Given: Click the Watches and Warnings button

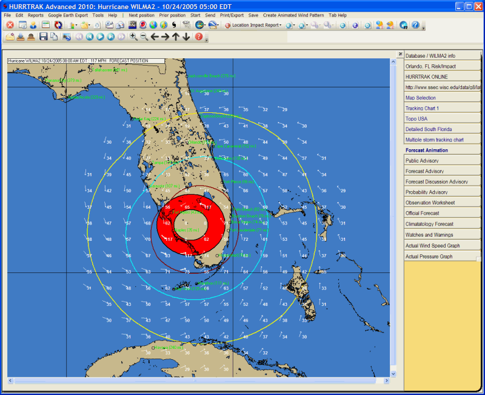Looking at the screenshot, I should tap(429, 235).
